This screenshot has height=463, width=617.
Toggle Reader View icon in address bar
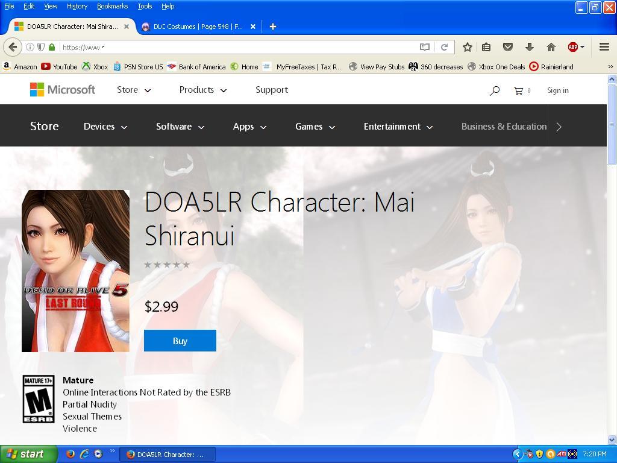[425, 47]
